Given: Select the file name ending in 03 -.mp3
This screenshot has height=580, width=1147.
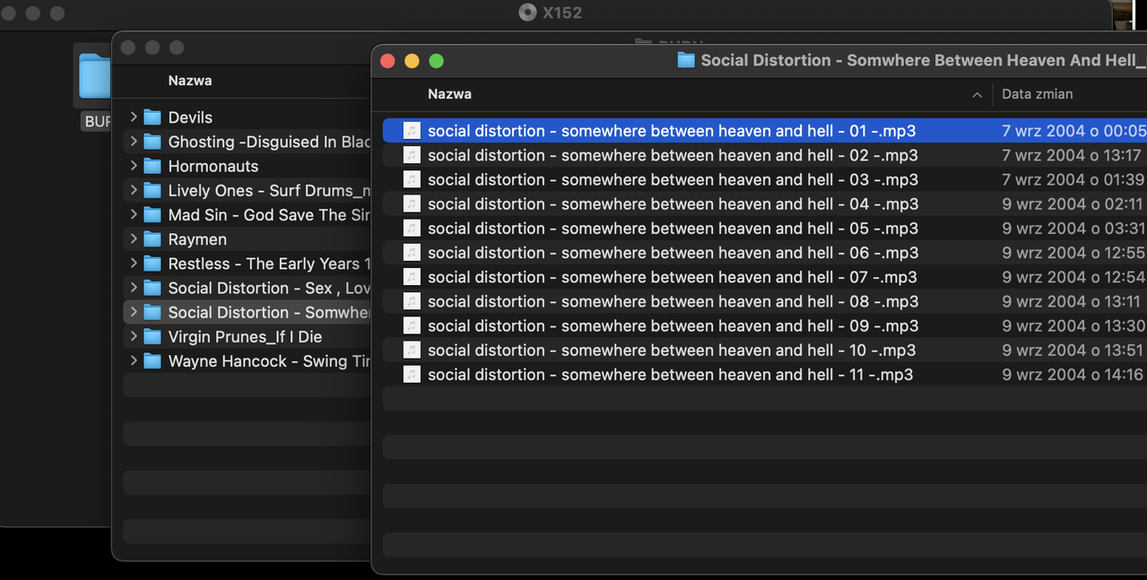Looking at the screenshot, I should (673, 179).
